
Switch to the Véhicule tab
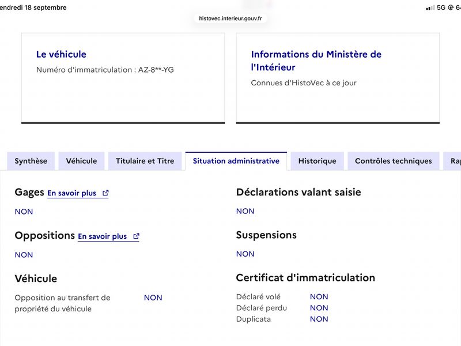click(81, 161)
